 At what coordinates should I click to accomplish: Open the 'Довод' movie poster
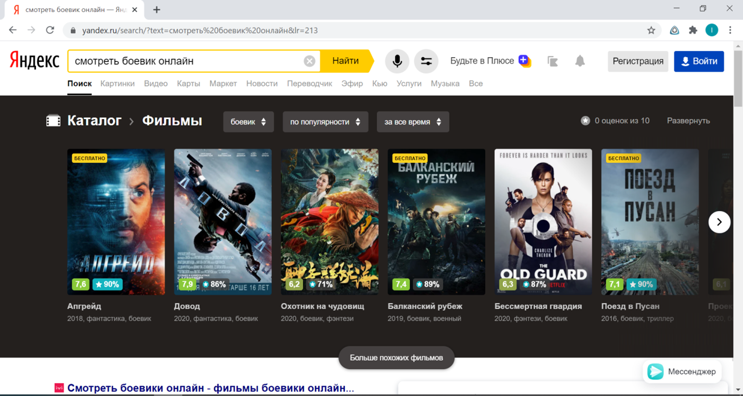point(223,222)
